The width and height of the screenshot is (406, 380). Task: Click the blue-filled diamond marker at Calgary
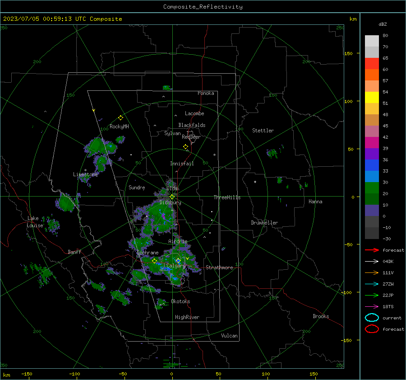[x=178, y=260]
